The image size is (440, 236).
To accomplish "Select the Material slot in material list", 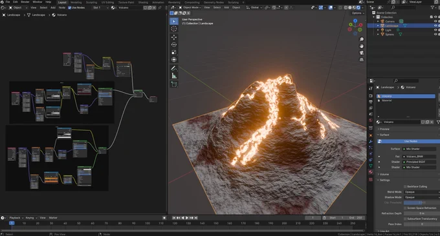I will [x=406, y=101].
